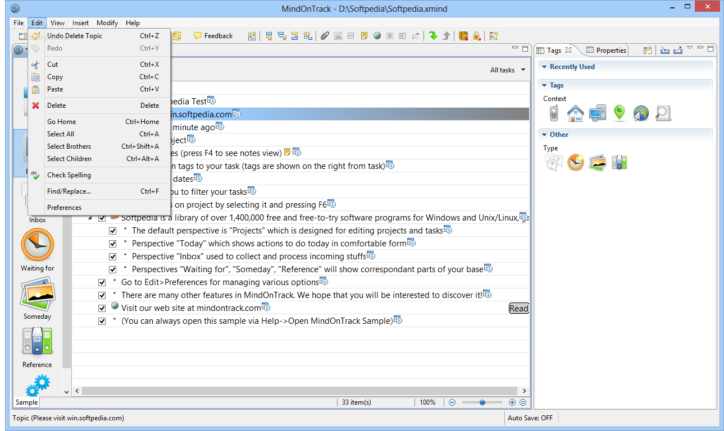
Task: Uncheck the 'Perspective Today' task checkbox
Action: pos(112,244)
